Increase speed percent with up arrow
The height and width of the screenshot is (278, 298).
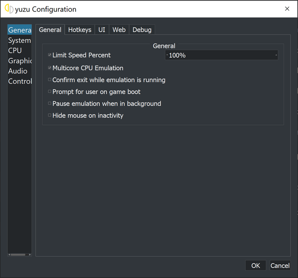tap(276, 55)
